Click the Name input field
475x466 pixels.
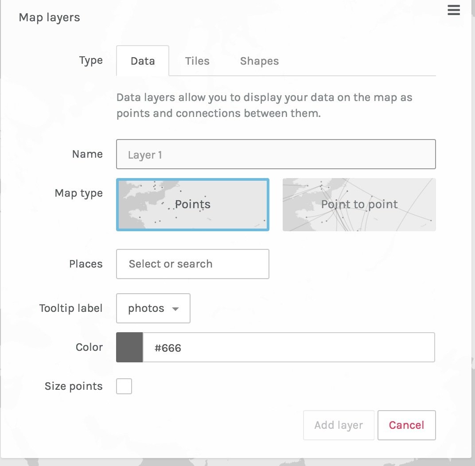pos(276,154)
